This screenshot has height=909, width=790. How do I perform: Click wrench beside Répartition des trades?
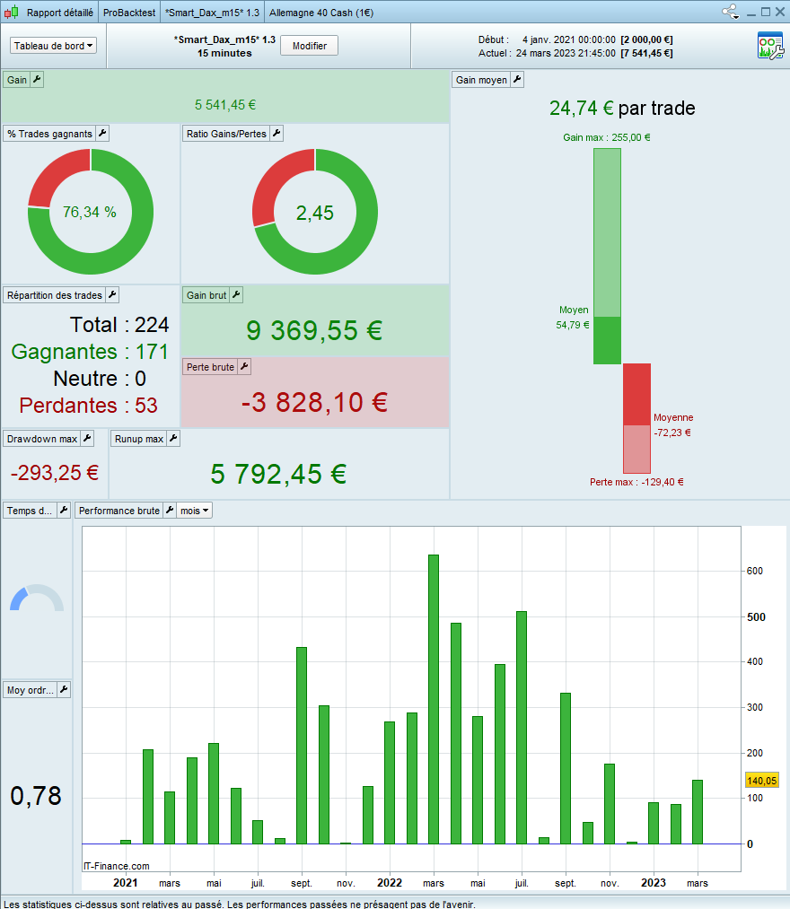[x=112, y=295]
